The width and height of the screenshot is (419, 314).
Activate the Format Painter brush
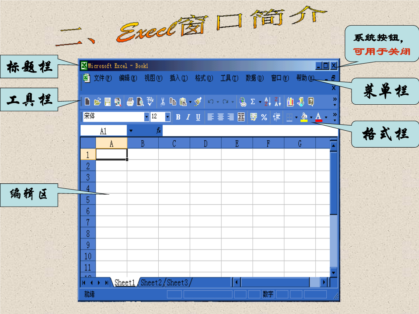(198, 102)
